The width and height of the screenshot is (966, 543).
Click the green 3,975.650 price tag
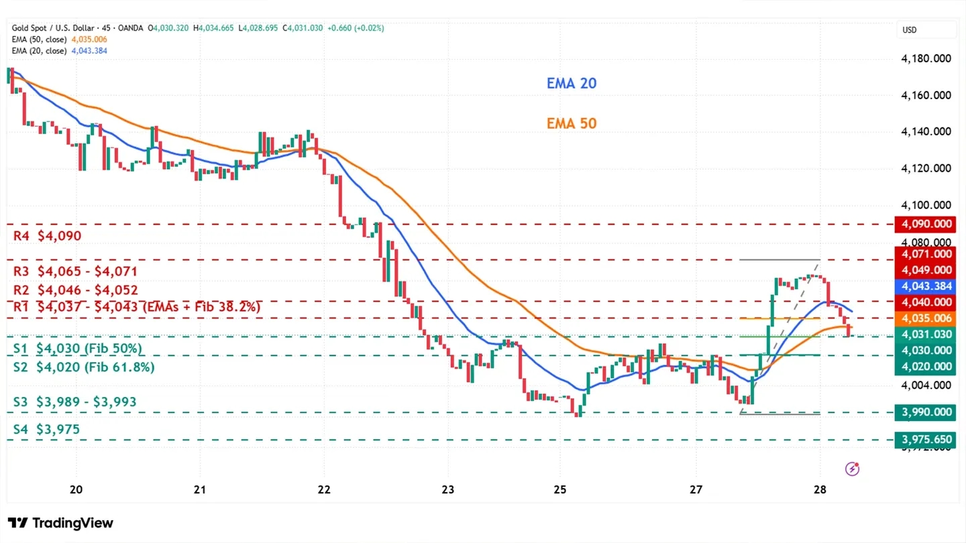tap(925, 440)
